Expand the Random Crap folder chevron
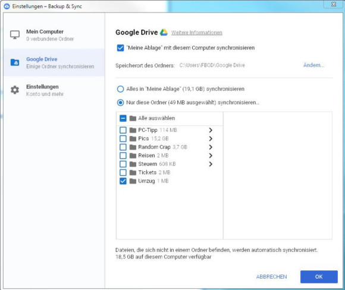 211,147
